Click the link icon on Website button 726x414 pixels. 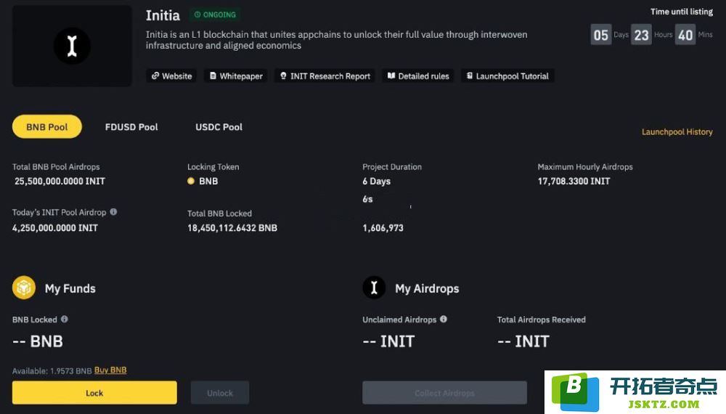pyautogui.click(x=155, y=76)
